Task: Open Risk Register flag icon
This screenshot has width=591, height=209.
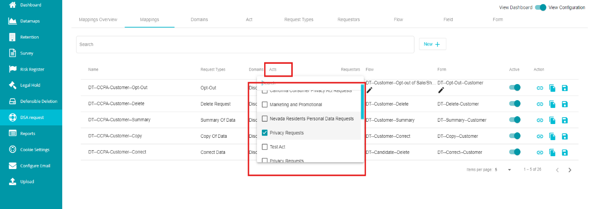Action: coord(13,69)
